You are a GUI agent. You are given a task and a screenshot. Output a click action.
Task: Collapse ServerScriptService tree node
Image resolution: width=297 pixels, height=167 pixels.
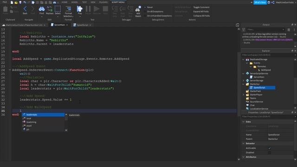click(243, 73)
